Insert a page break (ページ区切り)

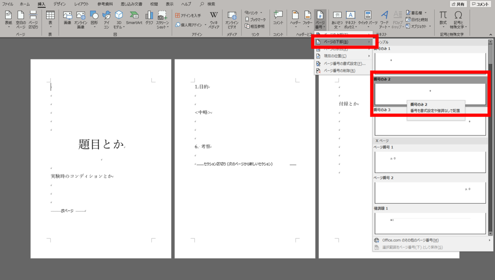pyautogui.click(x=33, y=19)
